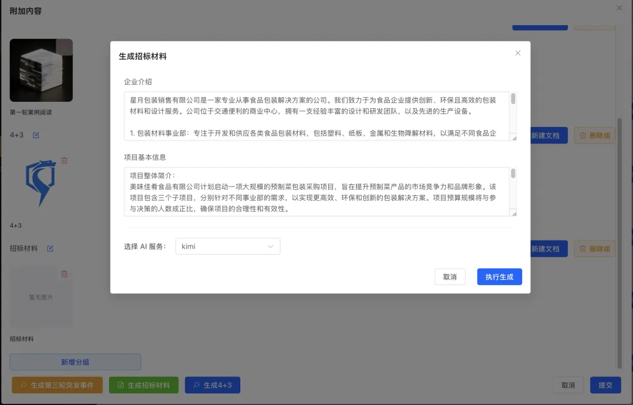Click the delete icon on 第一轮案例阅读 thumbnail
This screenshot has height=405, width=633.
point(64,47)
